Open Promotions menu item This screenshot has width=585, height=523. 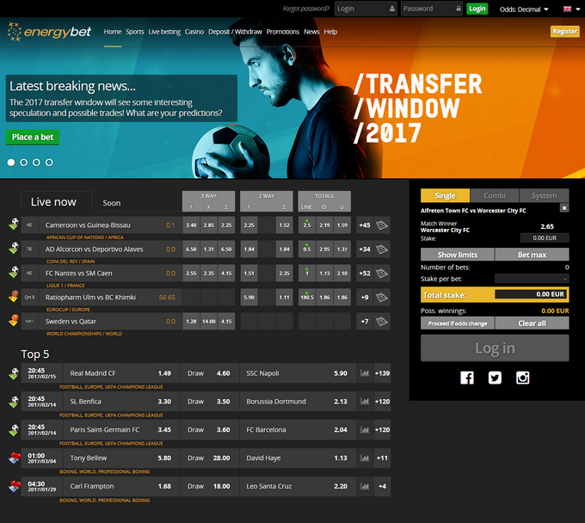point(282,32)
